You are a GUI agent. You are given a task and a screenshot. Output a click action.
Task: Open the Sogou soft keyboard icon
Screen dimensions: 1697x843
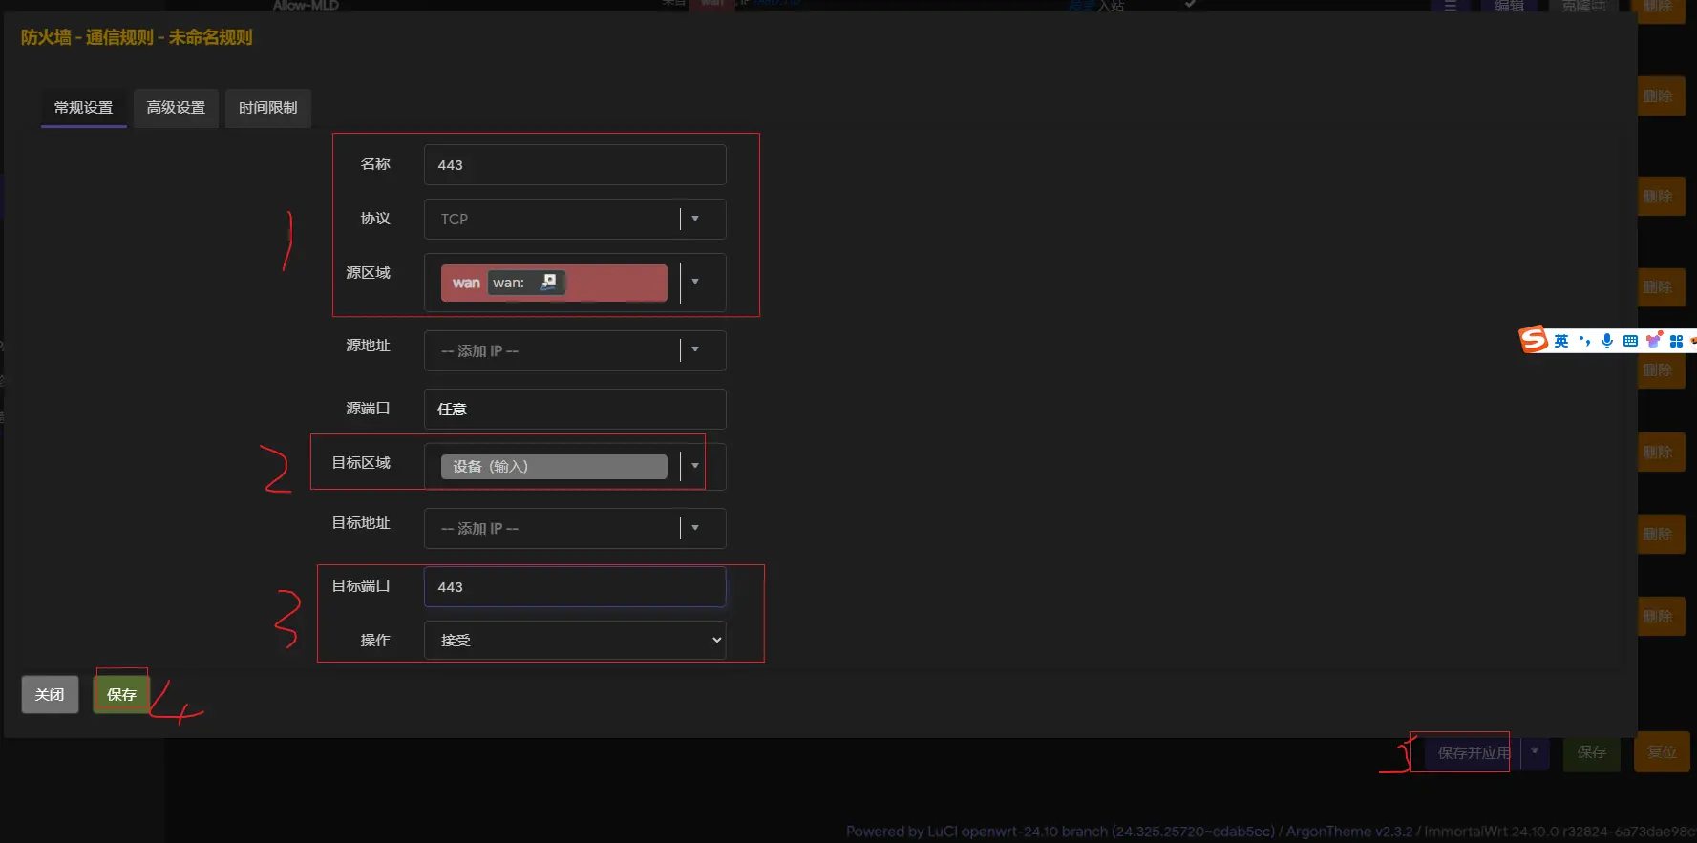click(1630, 341)
